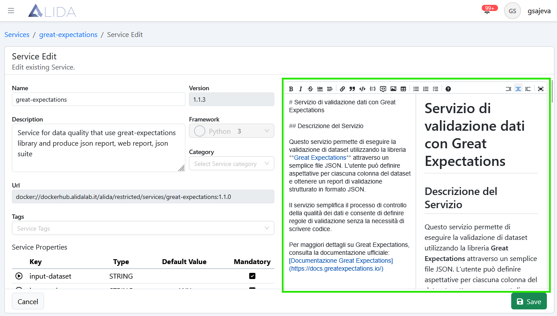Toggle the editor fullscreen mode
Screen dimensions: 557x316
click(541, 89)
